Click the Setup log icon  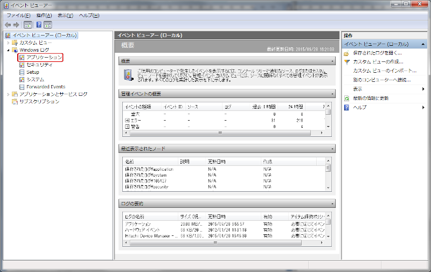22,72
